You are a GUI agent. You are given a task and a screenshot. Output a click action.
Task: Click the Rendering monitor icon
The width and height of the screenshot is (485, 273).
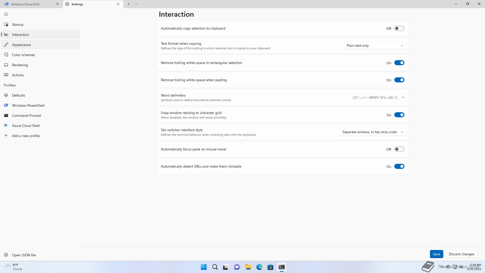coord(6,65)
